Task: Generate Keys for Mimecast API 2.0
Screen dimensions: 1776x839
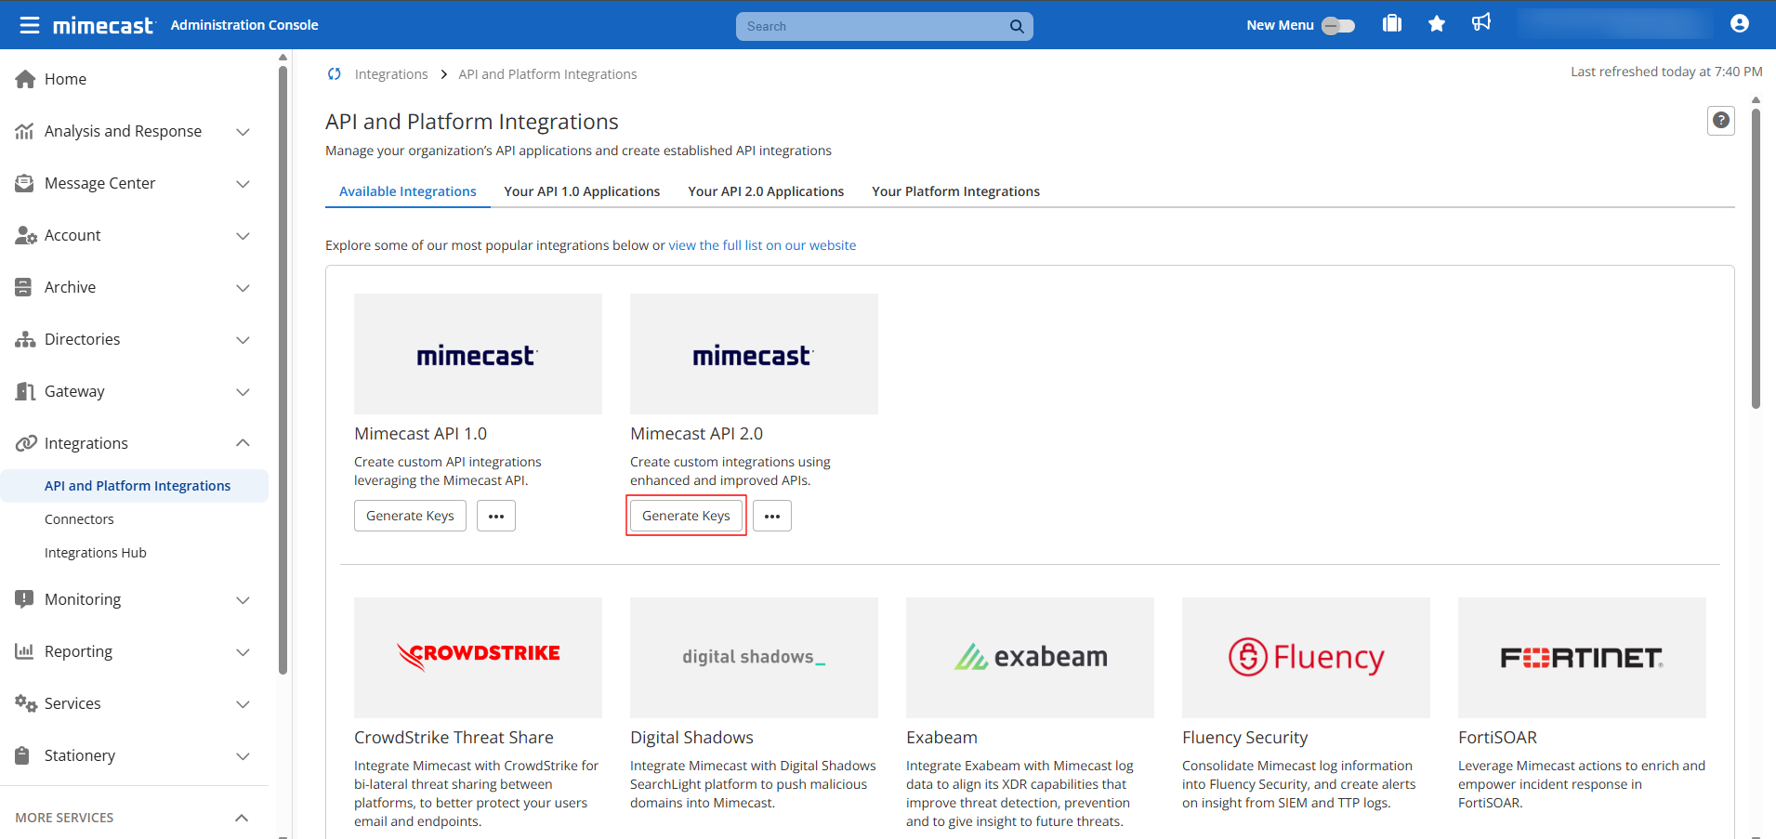Action: (x=686, y=516)
